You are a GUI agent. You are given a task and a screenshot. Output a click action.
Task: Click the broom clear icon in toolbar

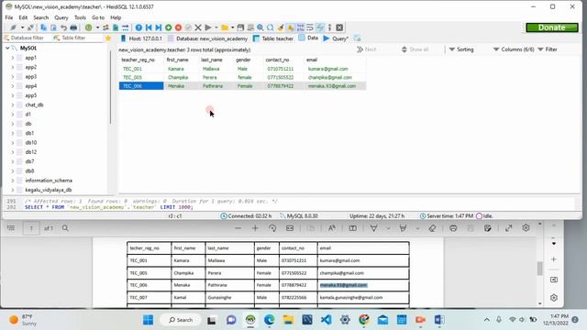pos(281,27)
